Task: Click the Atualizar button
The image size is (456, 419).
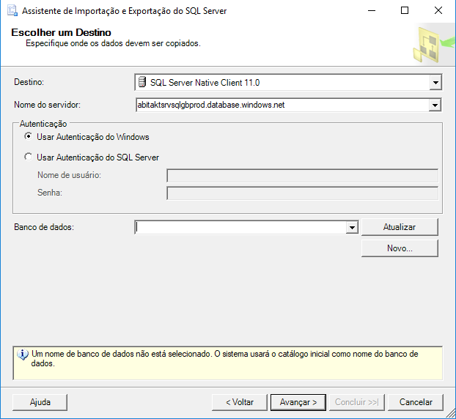Action: pyautogui.click(x=400, y=227)
